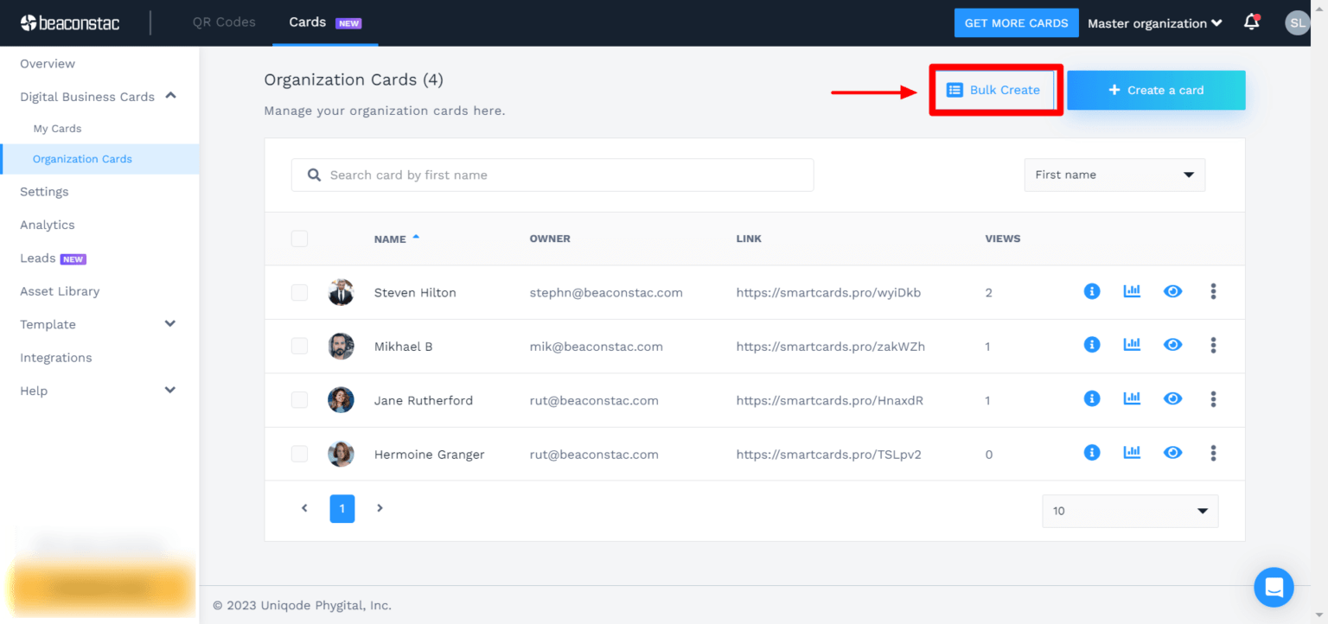The width and height of the screenshot is (1328, 624).
Task: Open the First name search filter dropdown
Action: 1114,175
